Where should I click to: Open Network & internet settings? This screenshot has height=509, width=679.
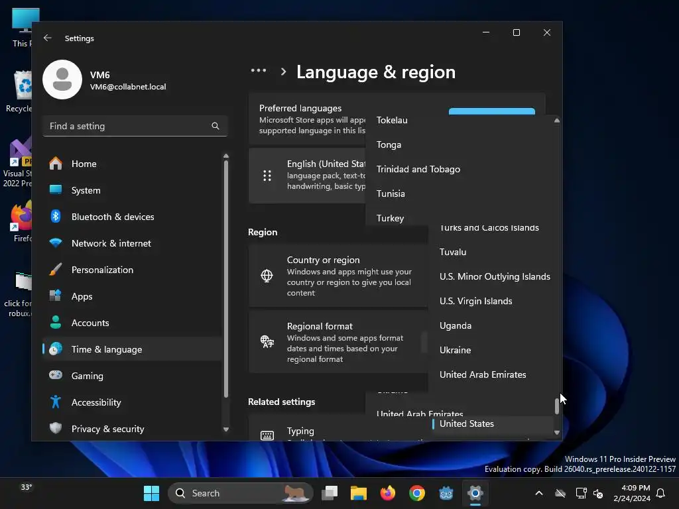[x=133, y=243]
